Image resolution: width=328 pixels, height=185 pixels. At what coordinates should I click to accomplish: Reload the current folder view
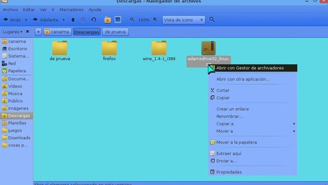click(94, 20)
